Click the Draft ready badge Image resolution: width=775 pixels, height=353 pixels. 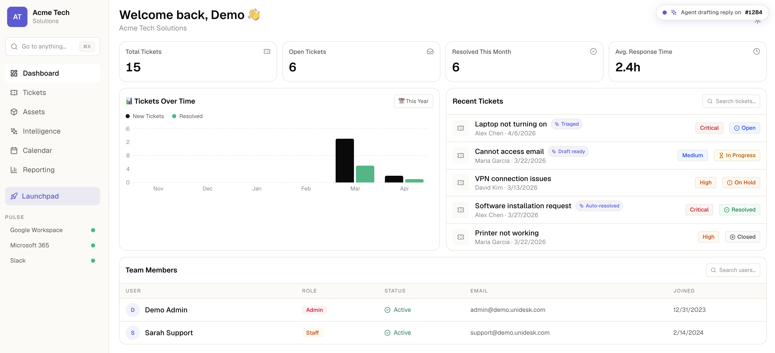[x=568, y=151]
